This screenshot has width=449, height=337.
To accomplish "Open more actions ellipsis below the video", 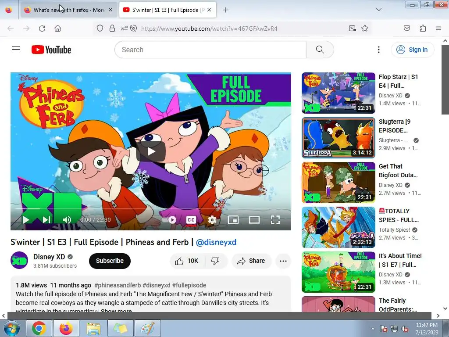I will tap(283, 261).
